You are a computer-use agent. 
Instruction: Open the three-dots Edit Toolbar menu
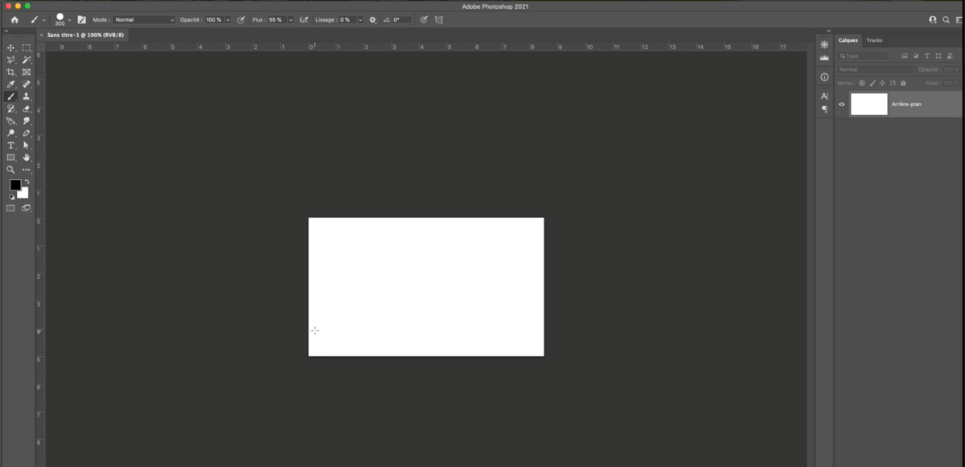coord(27,170)
